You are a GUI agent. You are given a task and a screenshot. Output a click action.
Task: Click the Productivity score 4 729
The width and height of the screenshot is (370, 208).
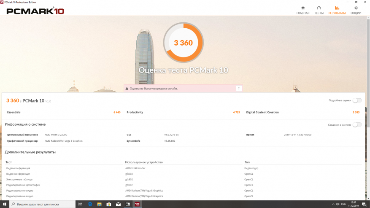point(236,112)
